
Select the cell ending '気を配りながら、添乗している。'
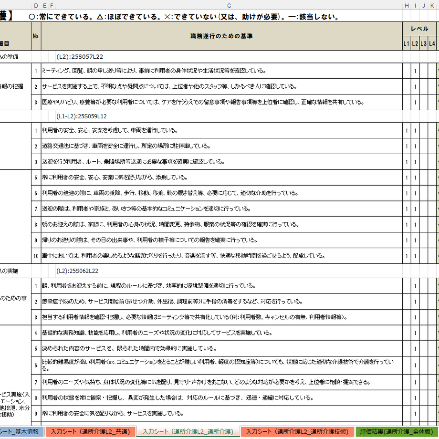222,177
